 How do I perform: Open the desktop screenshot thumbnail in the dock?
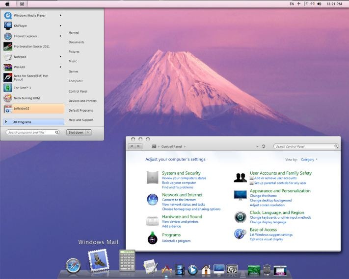click(280, 270)
